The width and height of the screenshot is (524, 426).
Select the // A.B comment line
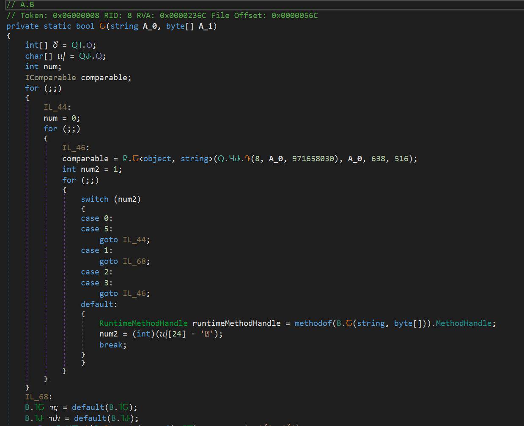[x=20, y=5]
